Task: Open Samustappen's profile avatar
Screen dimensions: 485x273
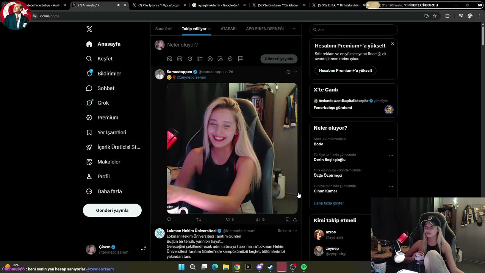Action: pyautogui.click(x=160, y=74)
